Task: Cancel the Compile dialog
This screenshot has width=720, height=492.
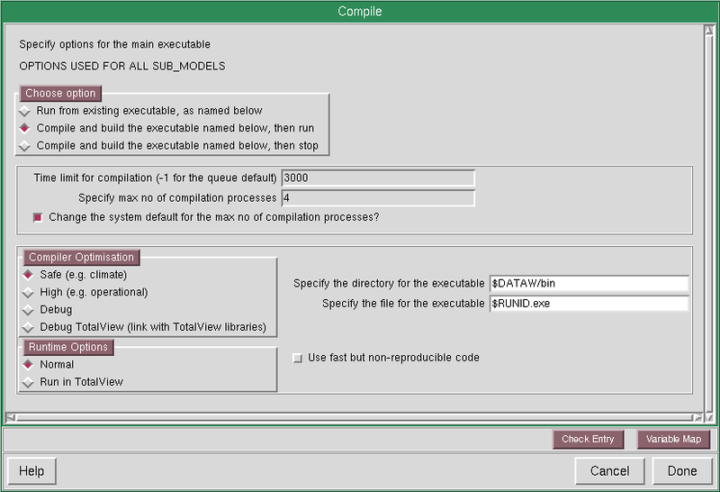Action: click(x=610, y=471)
